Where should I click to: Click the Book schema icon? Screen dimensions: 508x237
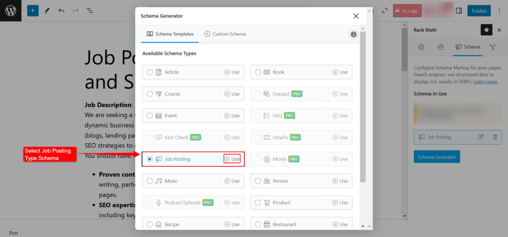click(x=267, y=72)
